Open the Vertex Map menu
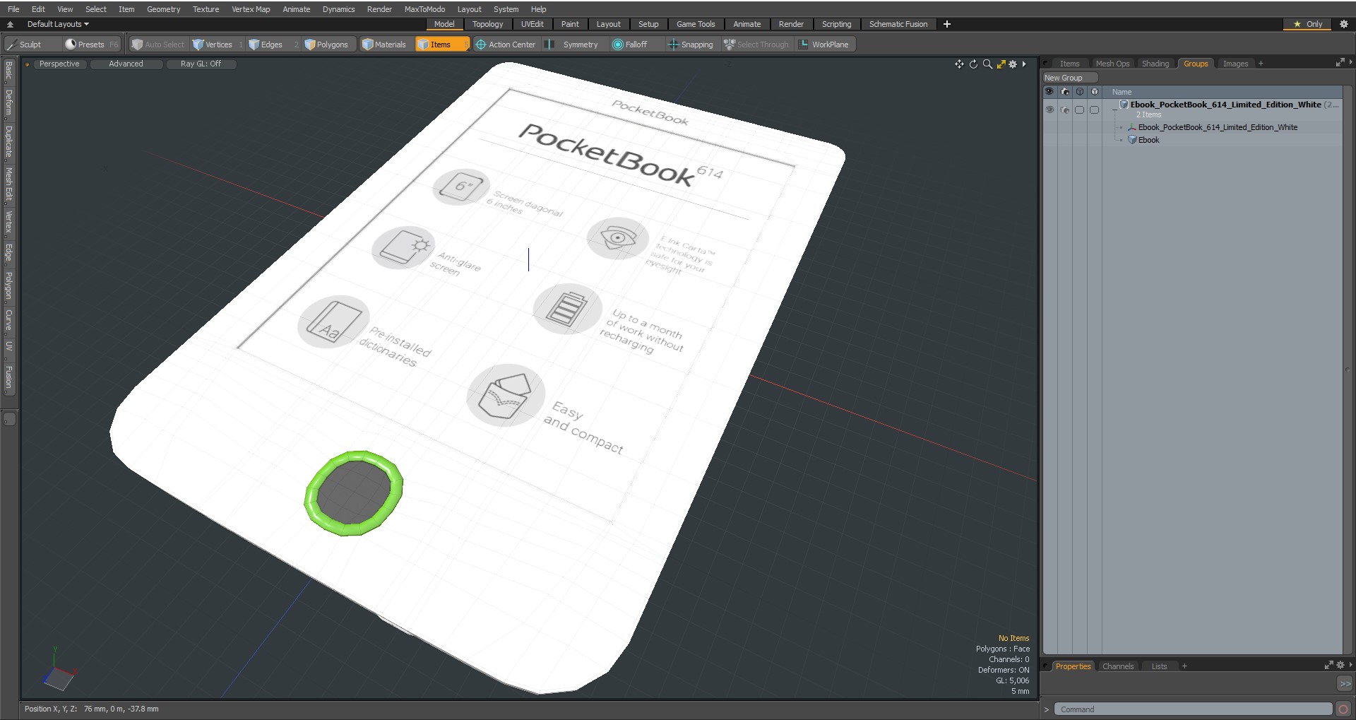 pyautogui.click(x=251, y=9)
